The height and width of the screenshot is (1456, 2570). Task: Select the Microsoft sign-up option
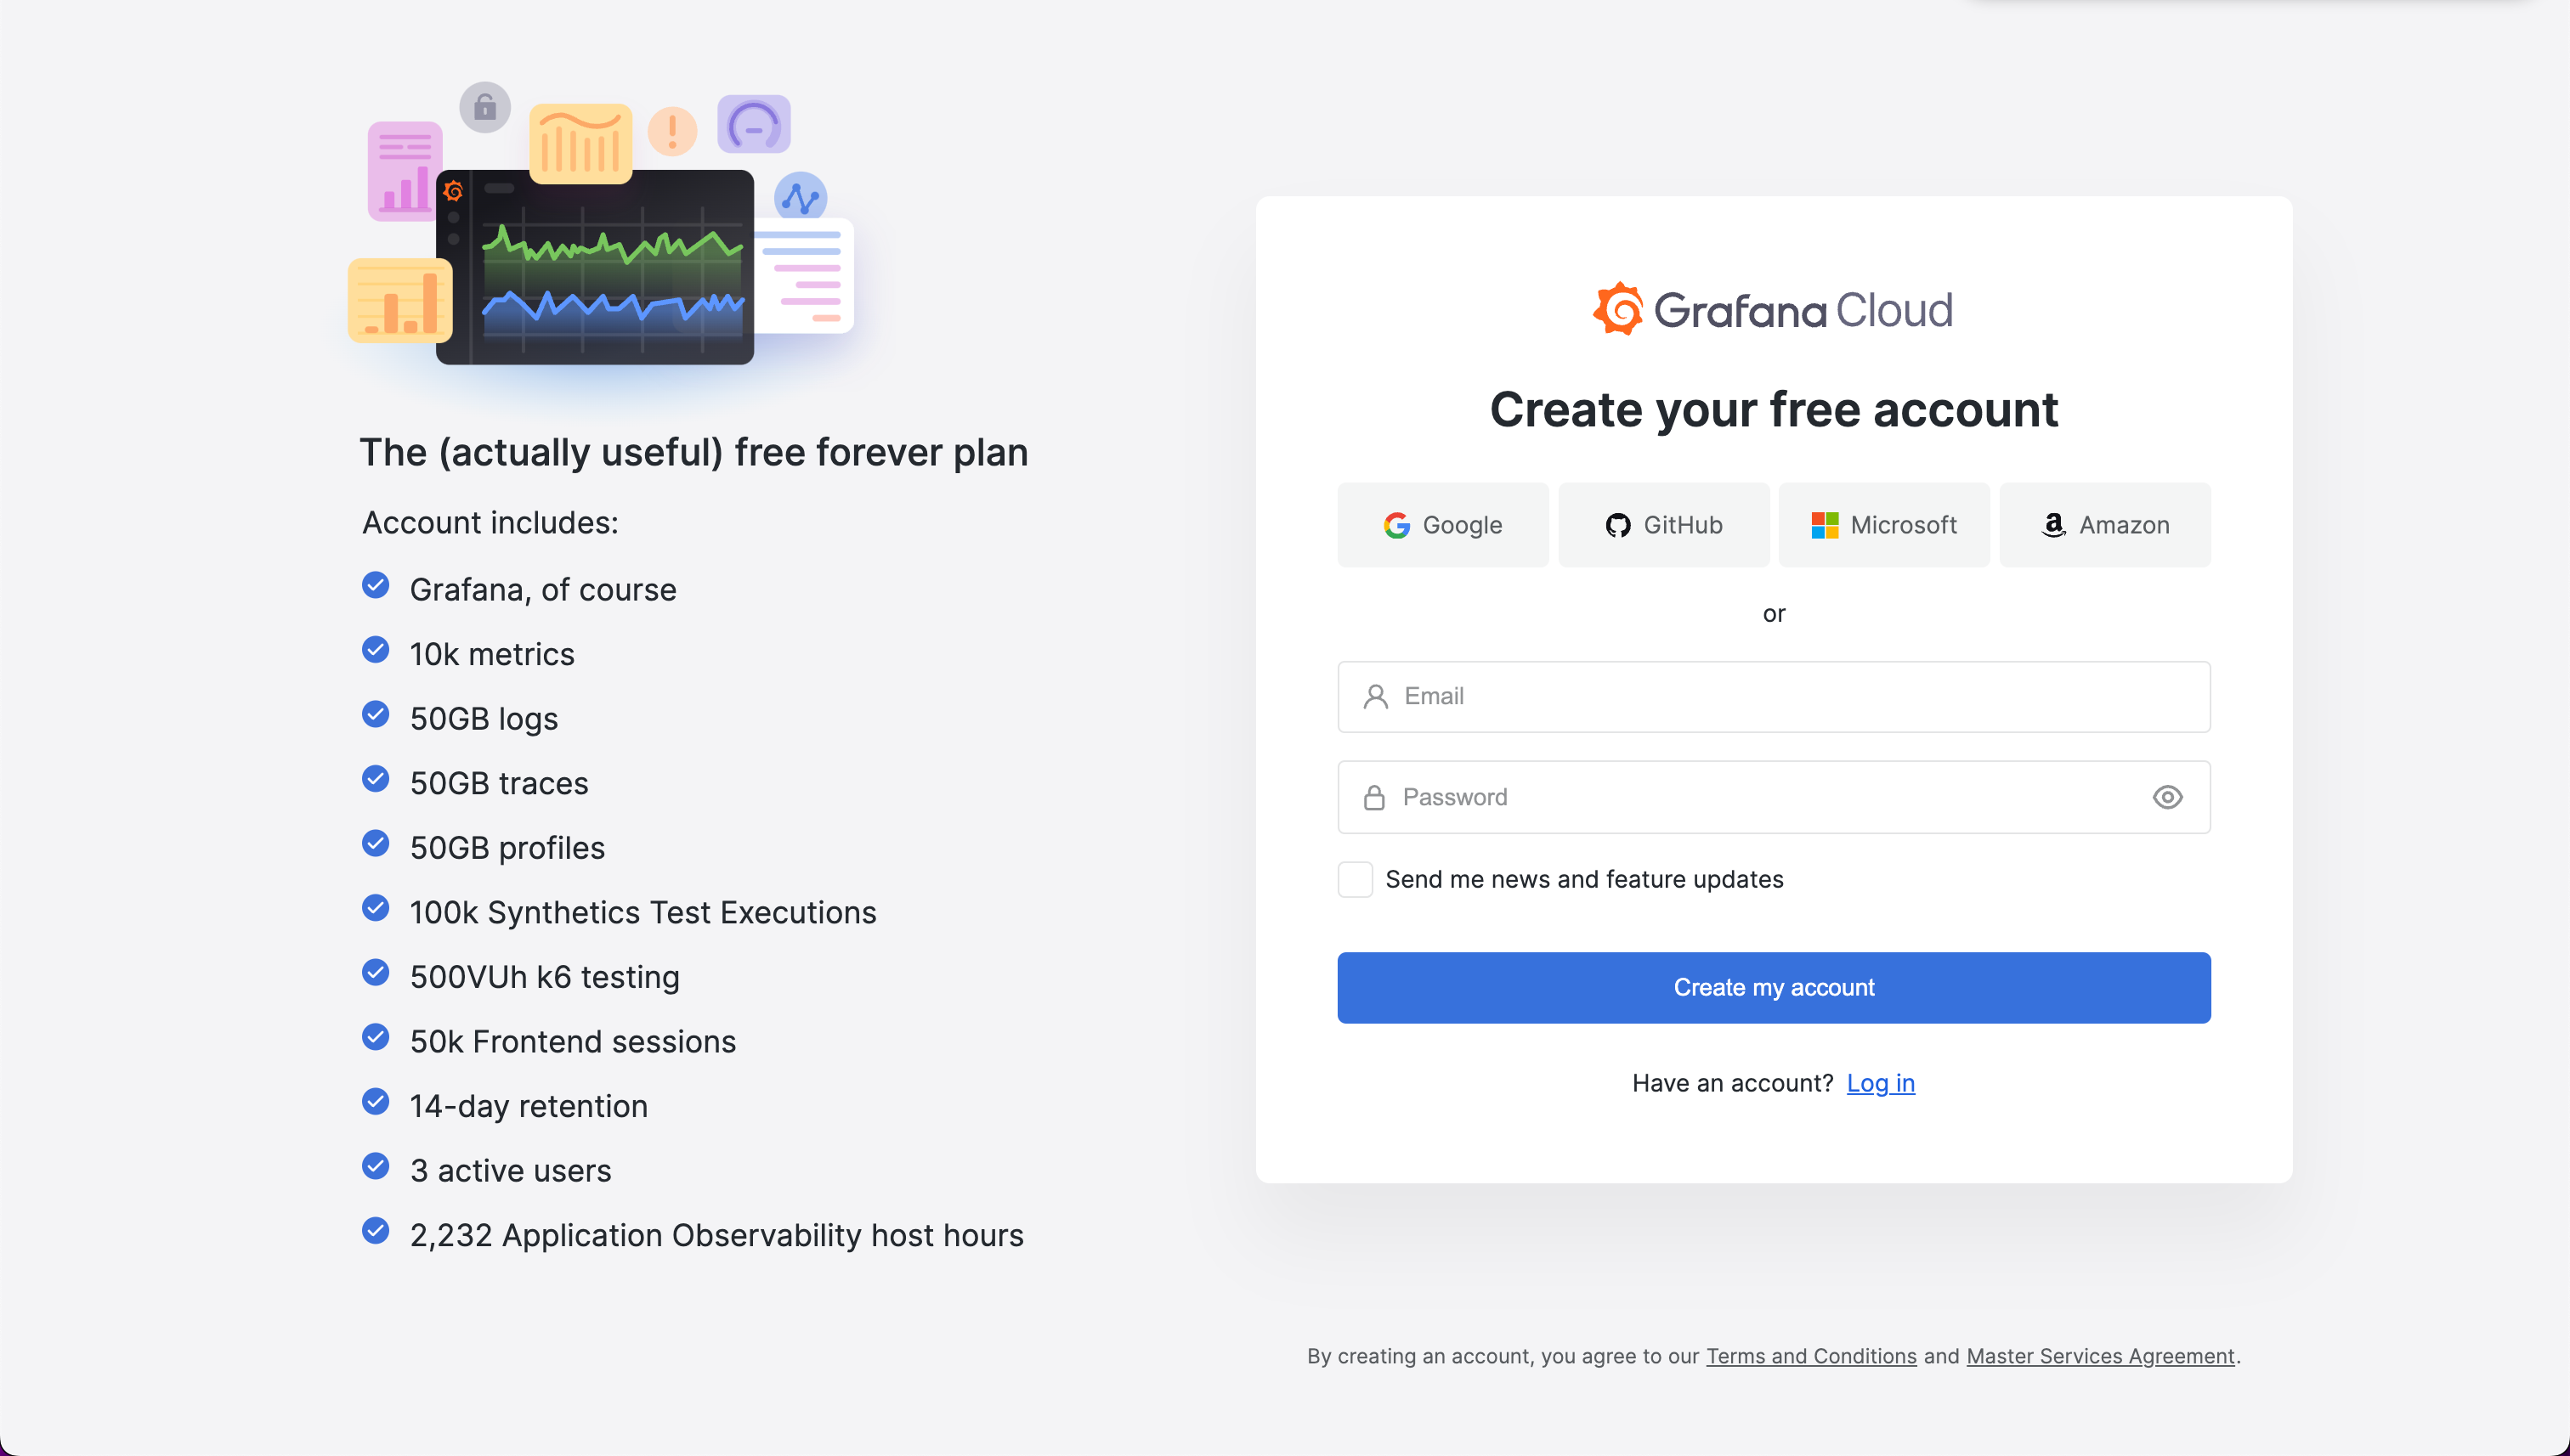click(x=1884, y=524)
